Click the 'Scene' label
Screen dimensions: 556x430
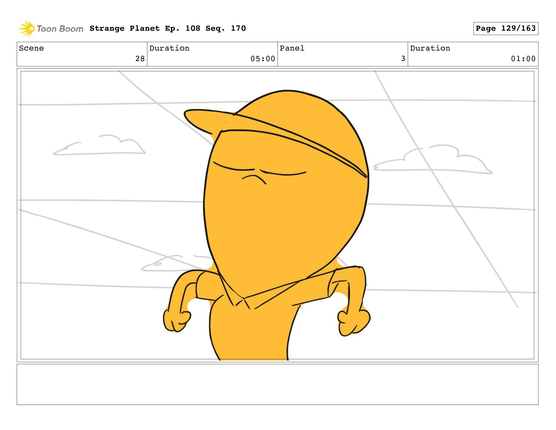pyautogui.click(x=31, y=48)
